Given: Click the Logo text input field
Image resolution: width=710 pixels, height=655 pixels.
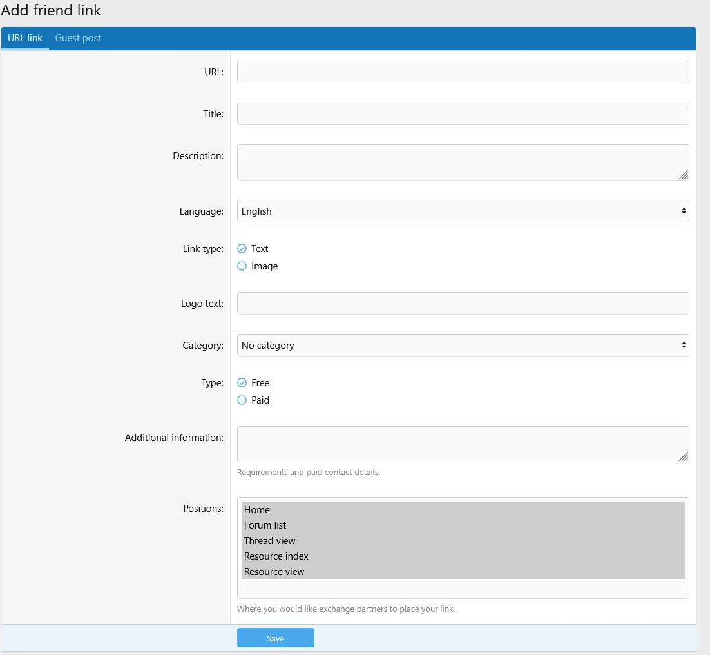Looking at the screenshot, I should (x=463, y=304).
